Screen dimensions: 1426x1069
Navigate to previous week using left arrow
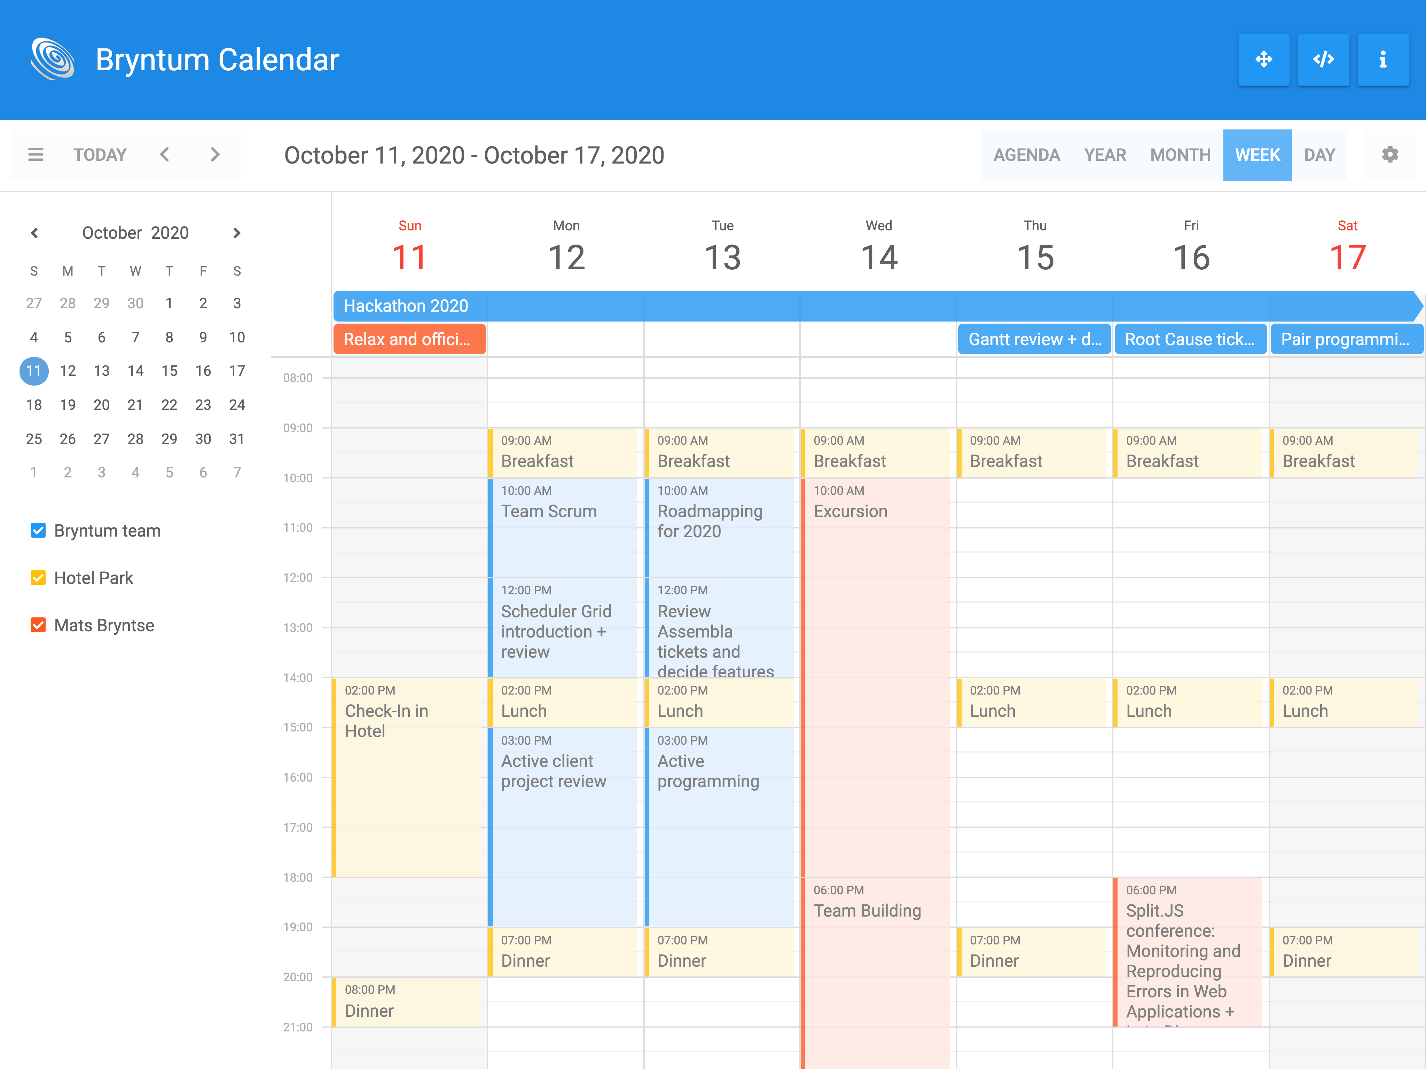(x=166, y=155)
